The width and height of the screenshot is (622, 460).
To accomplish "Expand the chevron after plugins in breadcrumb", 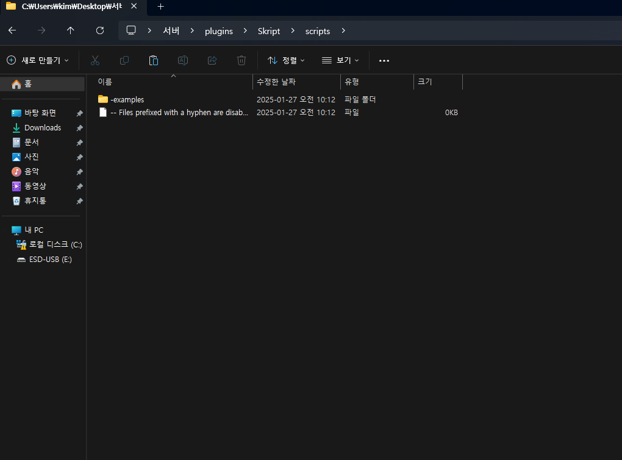I will point(245,30).
